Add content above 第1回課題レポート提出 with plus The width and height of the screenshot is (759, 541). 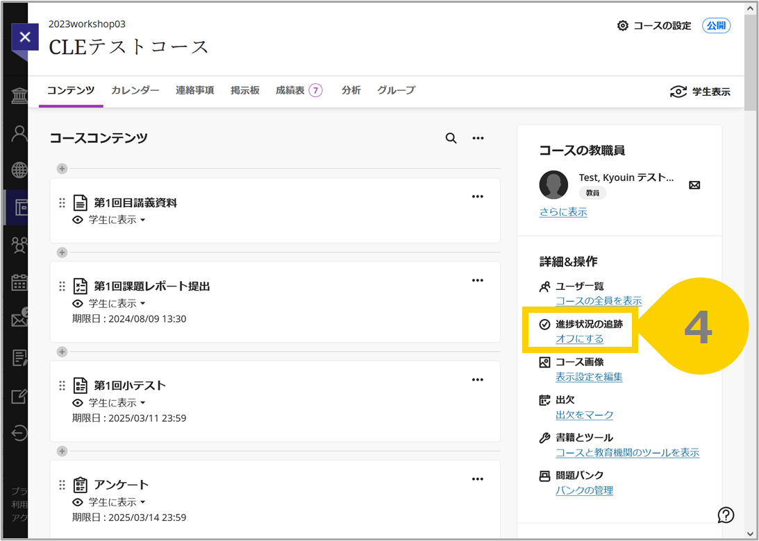(62, 252)
